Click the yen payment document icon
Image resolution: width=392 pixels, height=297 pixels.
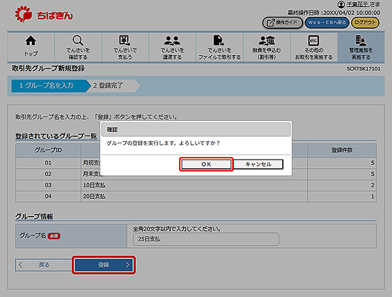pos(125,41)
